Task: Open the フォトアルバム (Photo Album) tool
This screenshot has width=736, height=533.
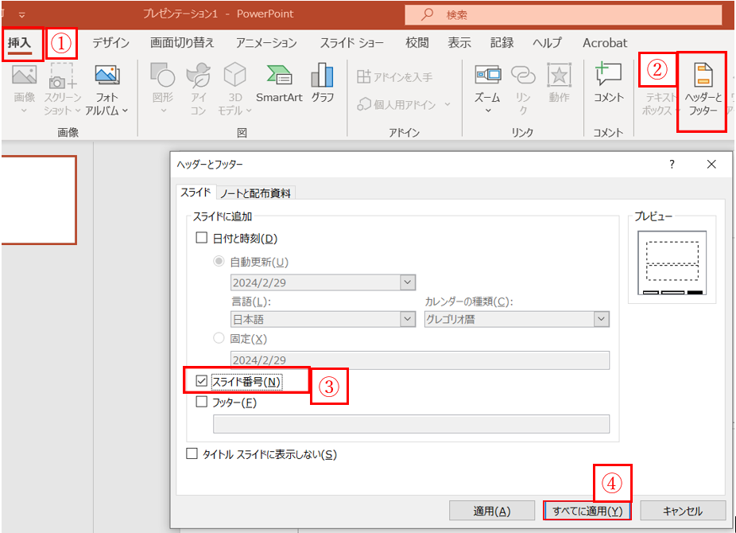Action: click(107, 89)
